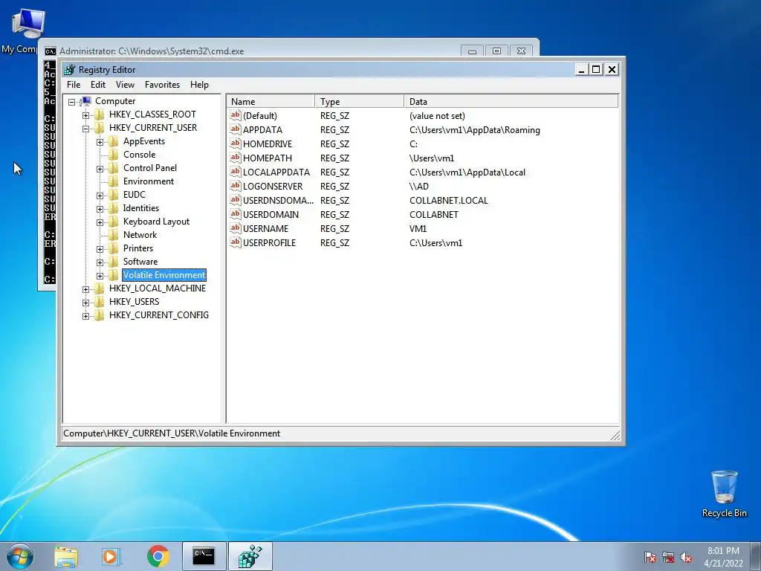The image size is (761, 571).
Task: Expand HKEY_CLASSES_ROOT with its plus box
Action: pyautogui.click(x=86, y=115)
